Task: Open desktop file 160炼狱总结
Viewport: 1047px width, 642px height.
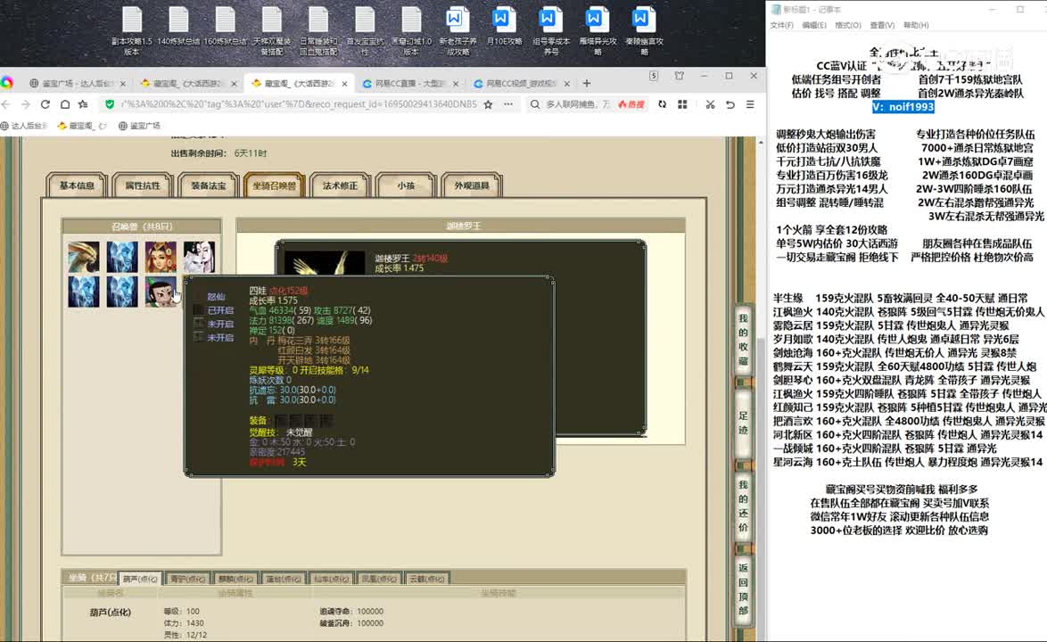Action: (x=225, y=27)
